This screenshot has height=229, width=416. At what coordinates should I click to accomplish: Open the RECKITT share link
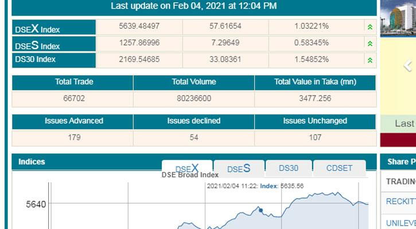tap(401, 202)
